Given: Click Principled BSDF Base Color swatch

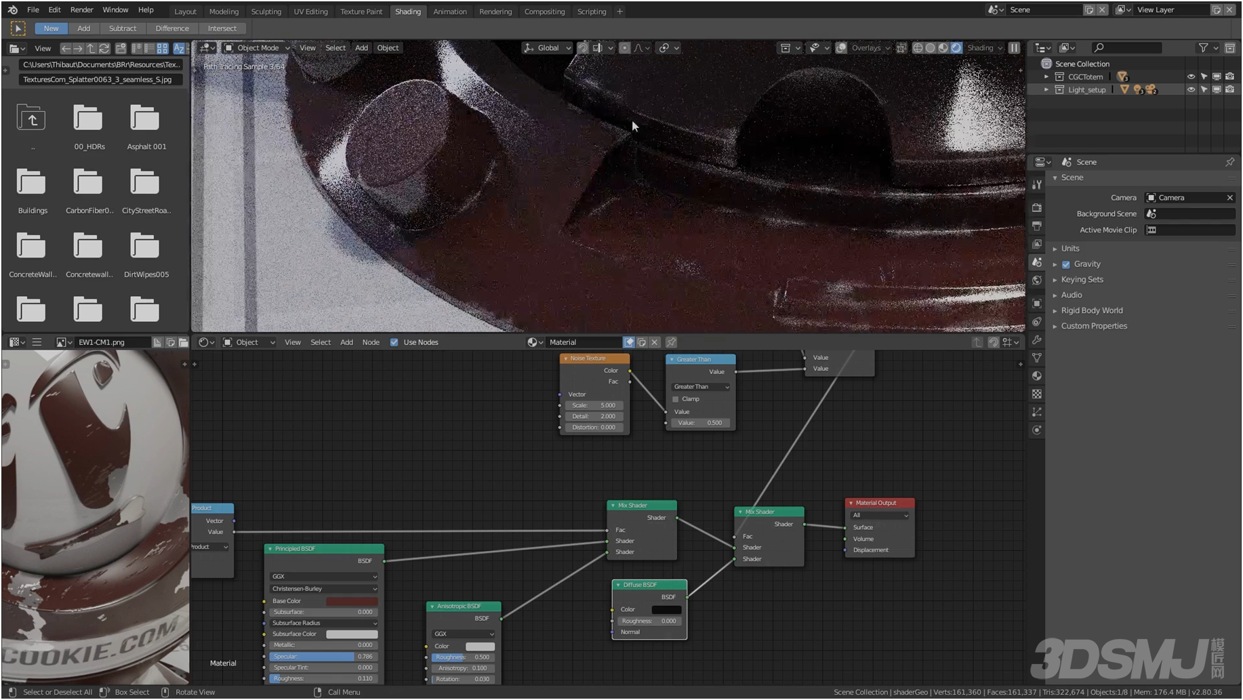Looking at the screenshot, I should point(352,601).
